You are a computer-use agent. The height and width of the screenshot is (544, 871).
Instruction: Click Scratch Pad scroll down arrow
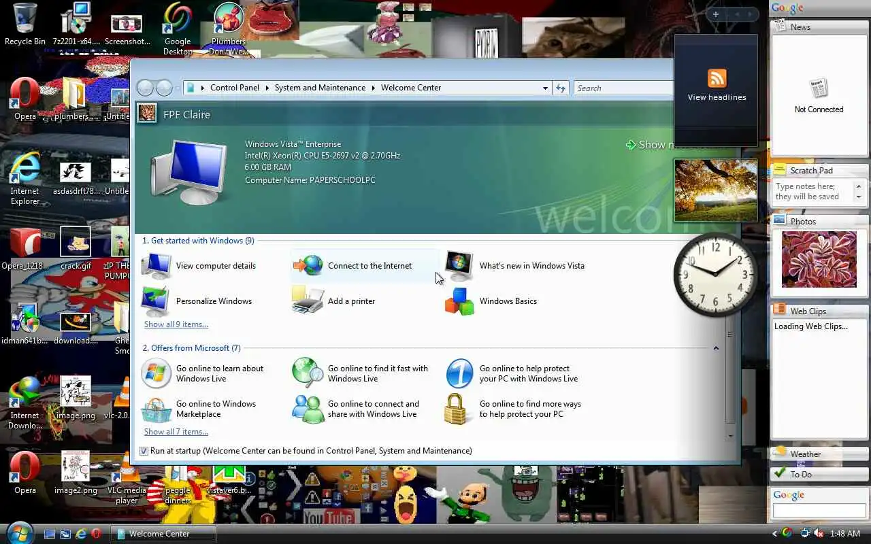(x=859, y=197)
